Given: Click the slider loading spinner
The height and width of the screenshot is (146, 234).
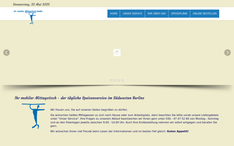Looking at the screenshot, I should coord(117,53).
